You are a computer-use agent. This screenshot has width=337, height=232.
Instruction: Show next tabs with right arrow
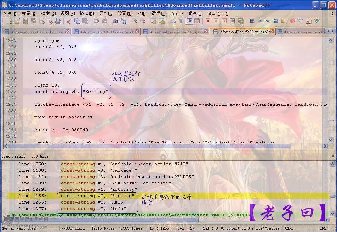click(x=333, y=31)
